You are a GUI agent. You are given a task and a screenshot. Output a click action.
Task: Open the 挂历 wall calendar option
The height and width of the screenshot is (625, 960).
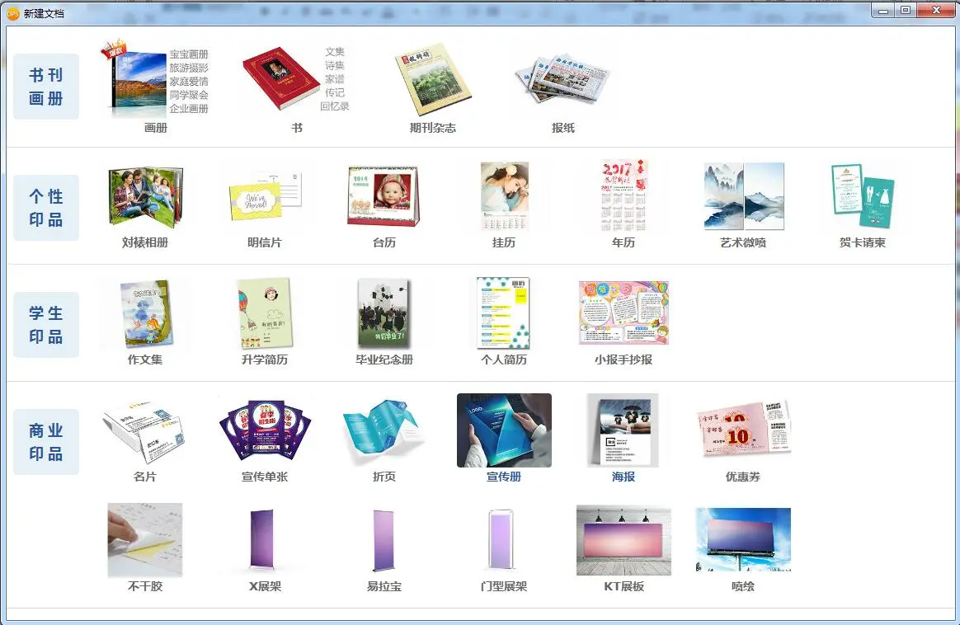503,196
